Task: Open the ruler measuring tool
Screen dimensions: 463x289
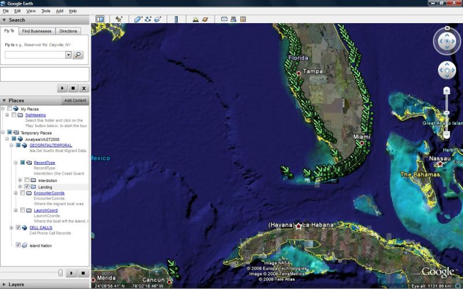Action: [x=177, y=20]
